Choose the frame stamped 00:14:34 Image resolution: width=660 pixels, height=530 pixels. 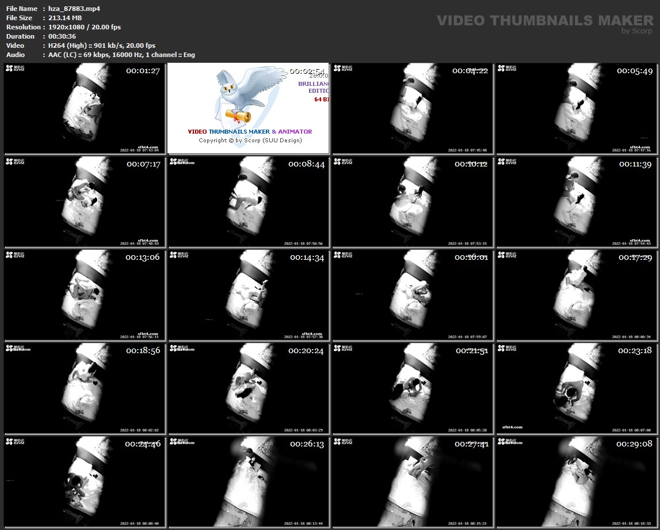pos(249,295)
